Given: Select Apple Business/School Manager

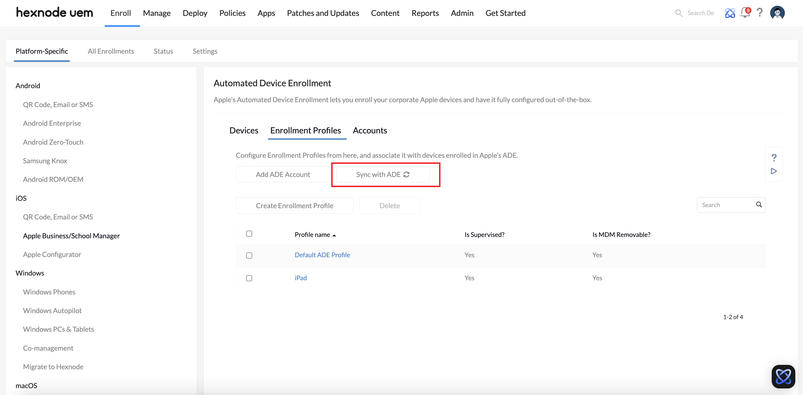Looking at the screenshot, I should pyautogui.click(x=71, y=236).
